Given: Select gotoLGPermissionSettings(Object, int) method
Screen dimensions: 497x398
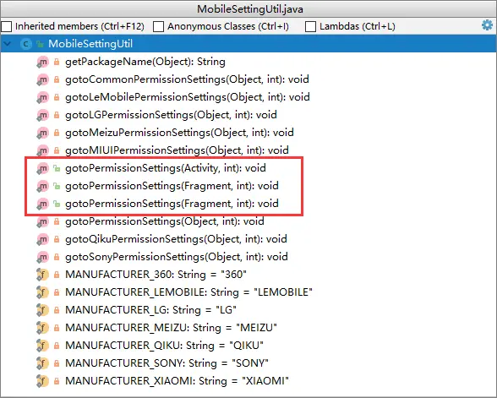Looking at the screenshot, I should point(171,115).
